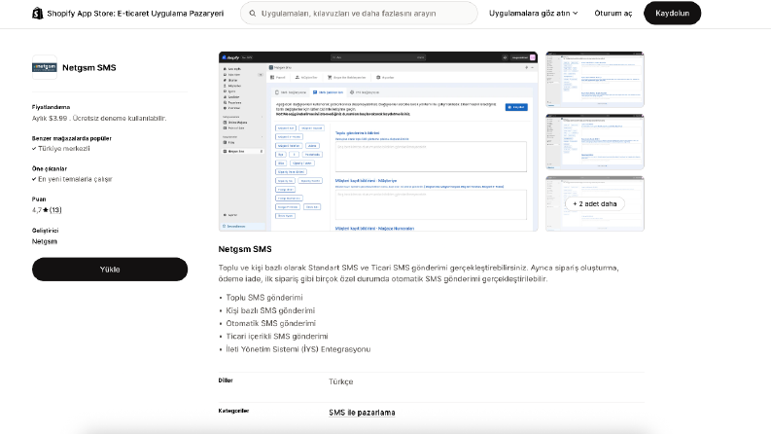Screen dimensions: 771x434
Task: Open the Oturum aç link
Action: pyautogui.click(x=613, y=14)
